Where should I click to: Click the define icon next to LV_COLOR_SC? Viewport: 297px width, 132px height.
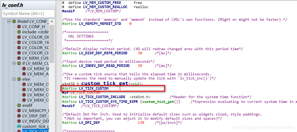click(19, 47)
